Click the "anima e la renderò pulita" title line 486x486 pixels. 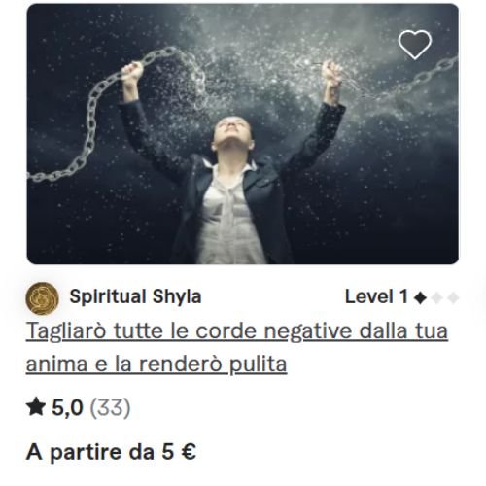(x=156, y=364)
